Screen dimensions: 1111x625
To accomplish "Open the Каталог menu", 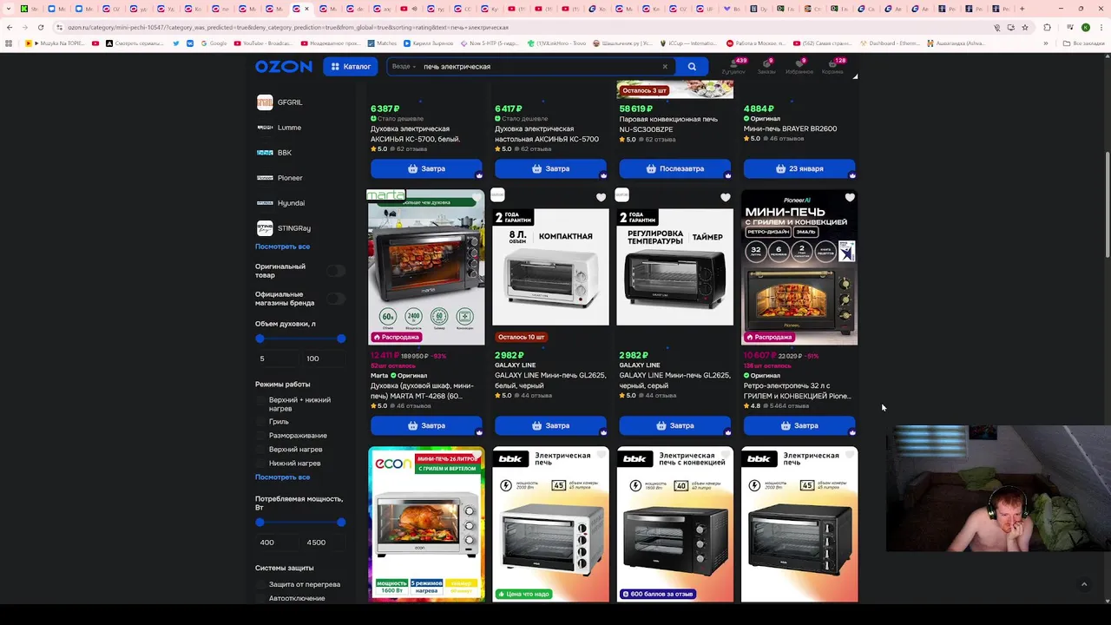I will pyautogui.click(x=350, y=67).
